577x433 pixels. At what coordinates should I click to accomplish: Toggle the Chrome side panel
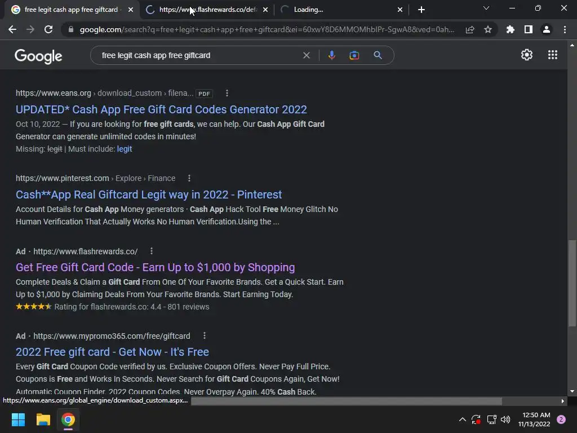pyautogui.click(x=529, y=29)
